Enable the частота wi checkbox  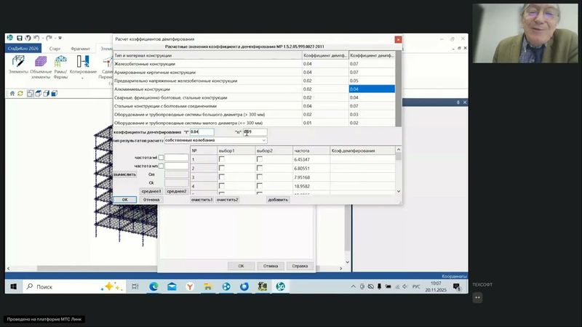tap(162, 158)
